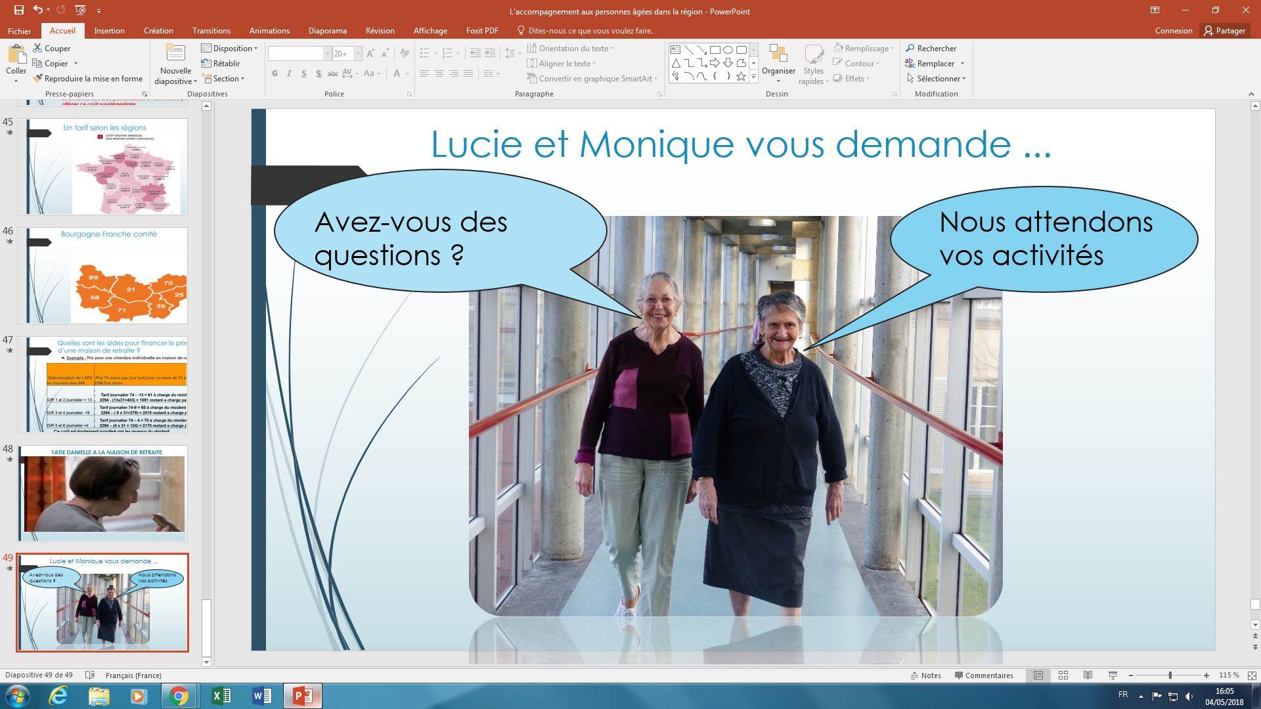Add a Nouvelle diapositive
1261x709 pixels.
(175, 64)
